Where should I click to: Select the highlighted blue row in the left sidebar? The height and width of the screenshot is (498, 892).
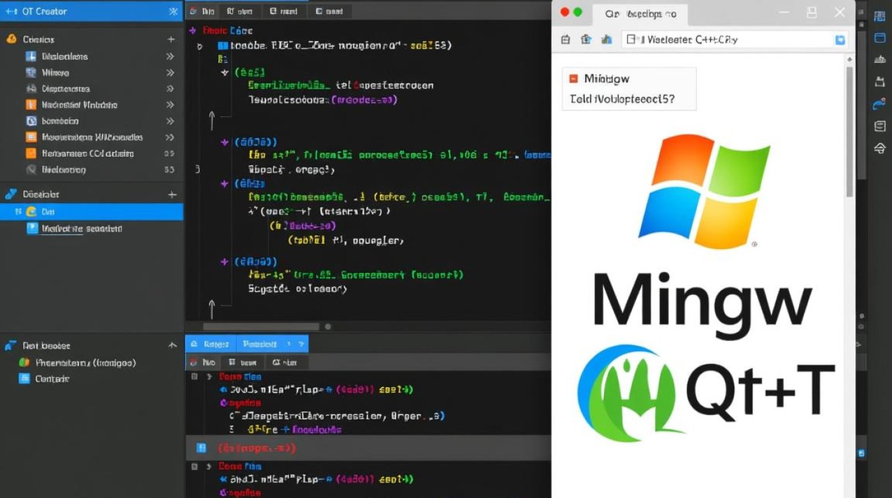point(92,212)
